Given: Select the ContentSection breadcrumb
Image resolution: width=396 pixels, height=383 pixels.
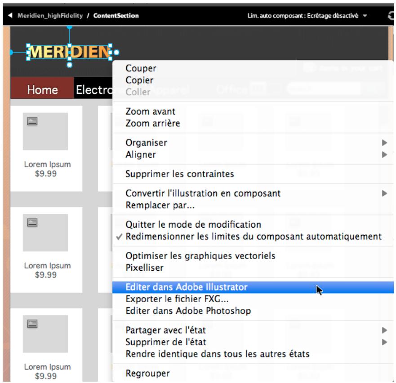Looking at the screenshot, I should pos(116,16).
